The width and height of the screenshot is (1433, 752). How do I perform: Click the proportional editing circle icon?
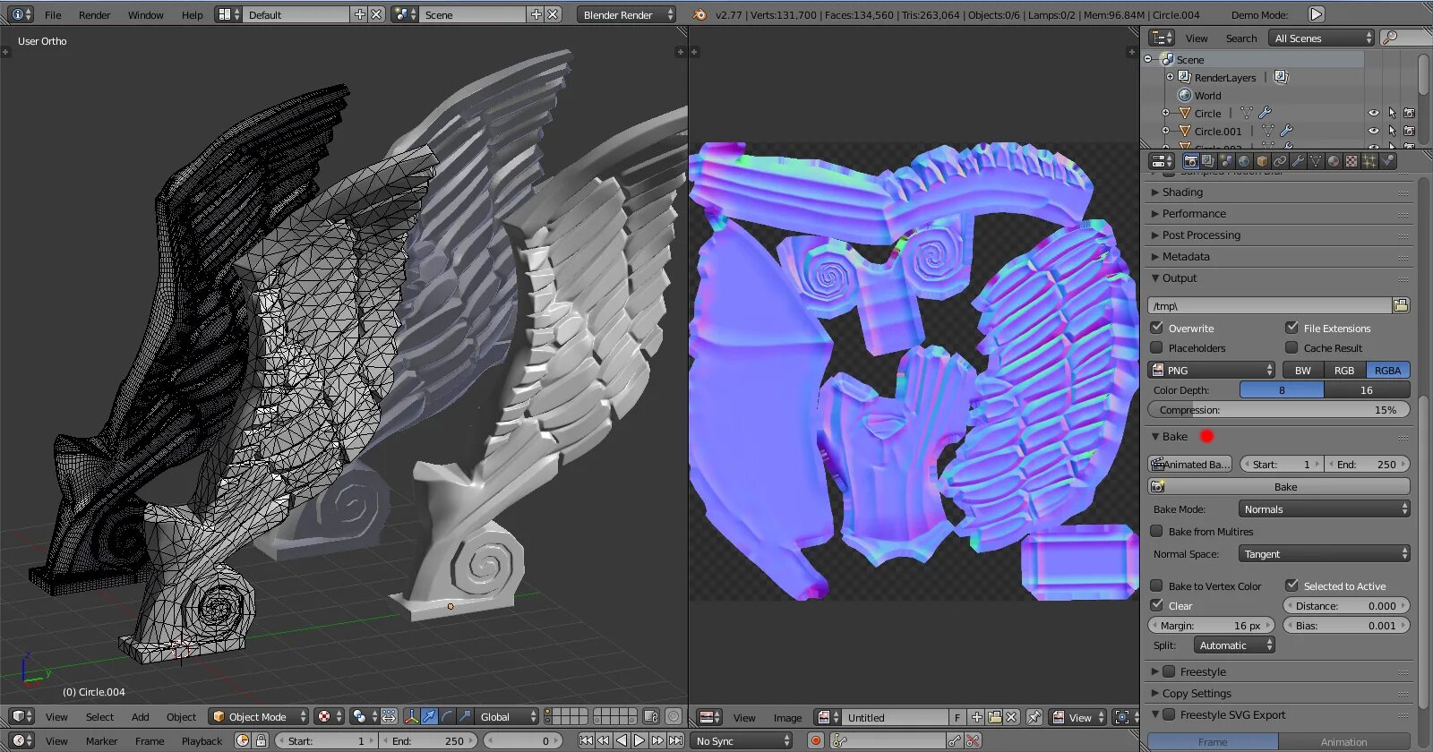[674, 716]
